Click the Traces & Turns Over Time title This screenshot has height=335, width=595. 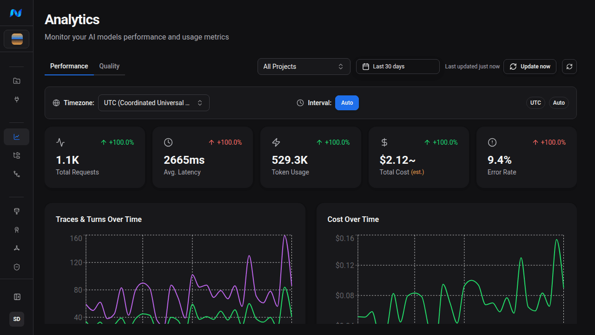coord(99,219)
